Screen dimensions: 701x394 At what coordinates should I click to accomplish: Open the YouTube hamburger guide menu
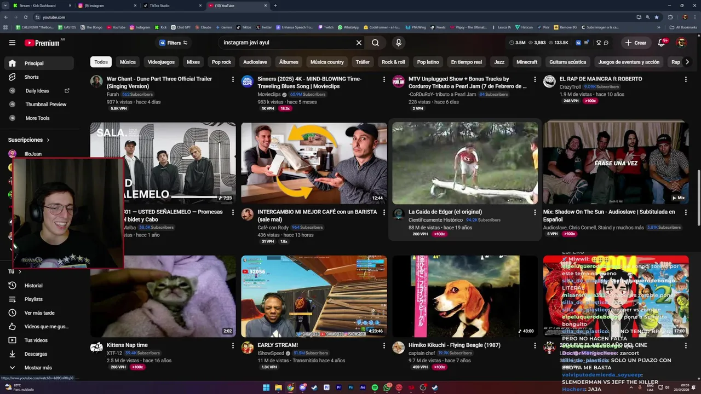pos(12,43)
